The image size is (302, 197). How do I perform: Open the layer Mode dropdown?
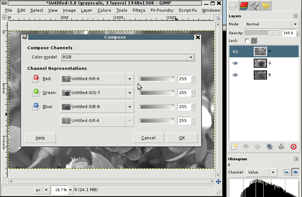271,24
